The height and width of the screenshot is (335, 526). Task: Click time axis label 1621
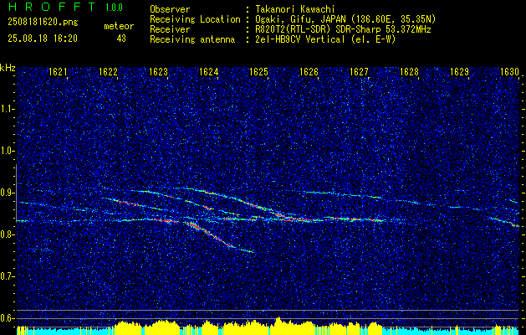[58, 72]
